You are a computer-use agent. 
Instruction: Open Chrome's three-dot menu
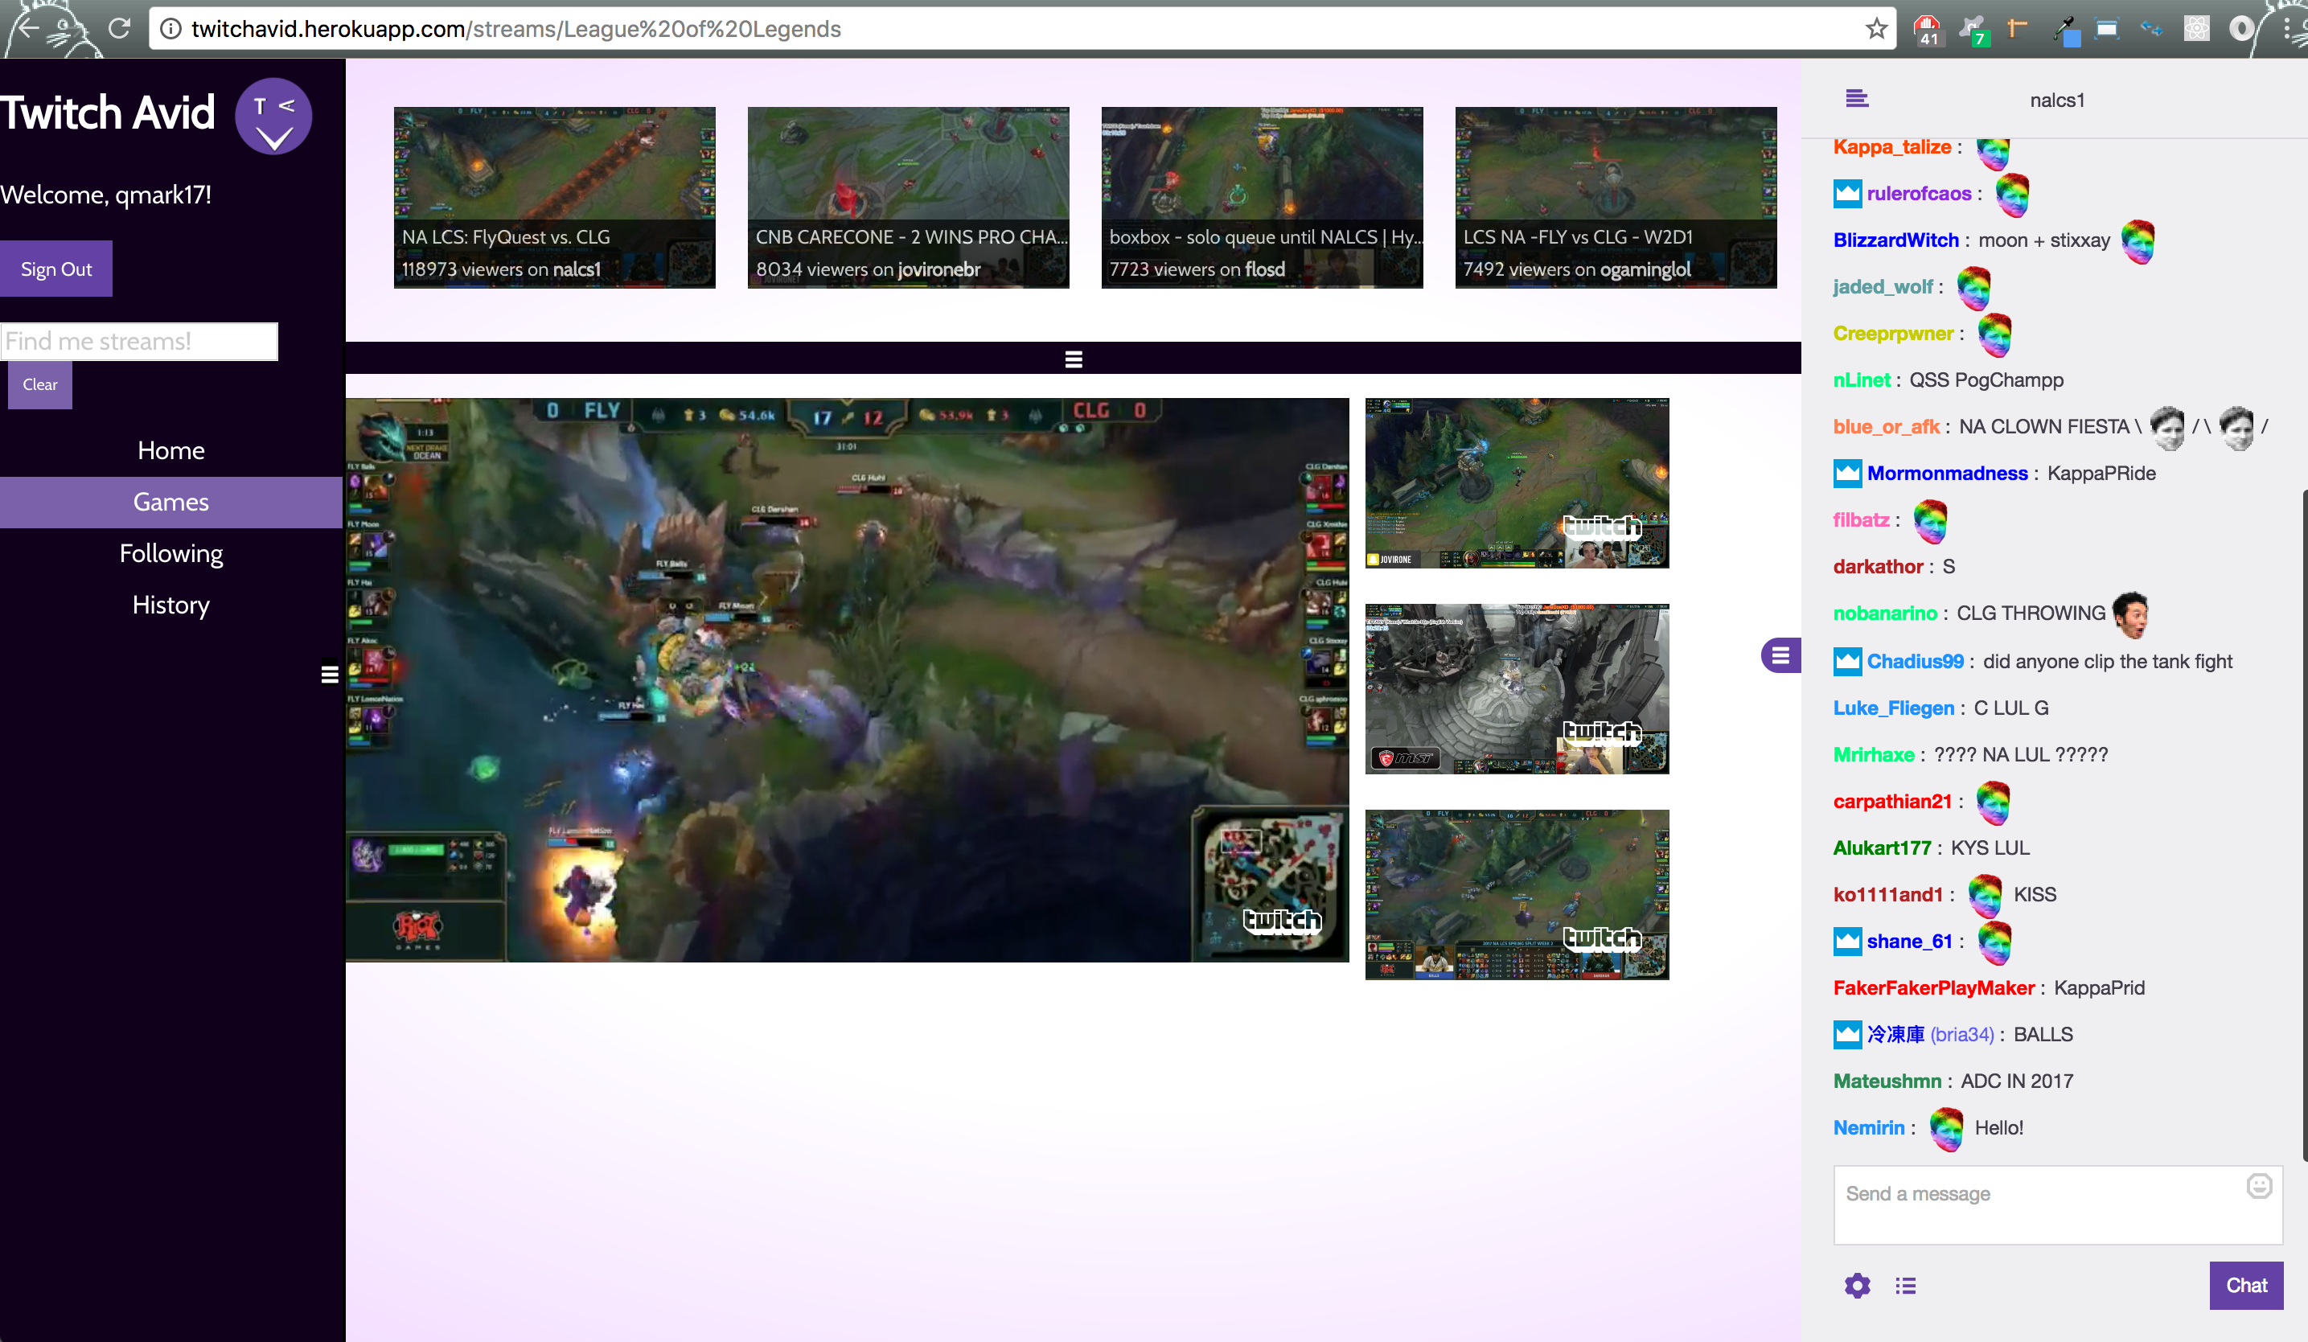pos(2288,29)
